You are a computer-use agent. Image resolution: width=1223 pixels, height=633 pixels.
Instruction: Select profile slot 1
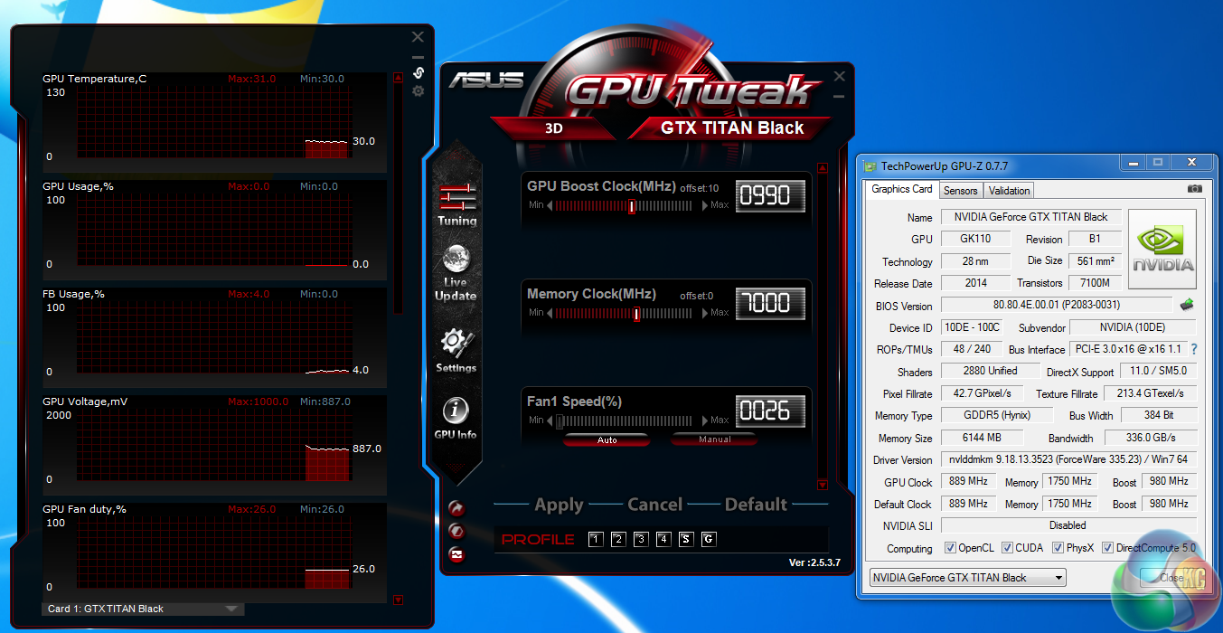pyautogui.click(x=596, y=540)
